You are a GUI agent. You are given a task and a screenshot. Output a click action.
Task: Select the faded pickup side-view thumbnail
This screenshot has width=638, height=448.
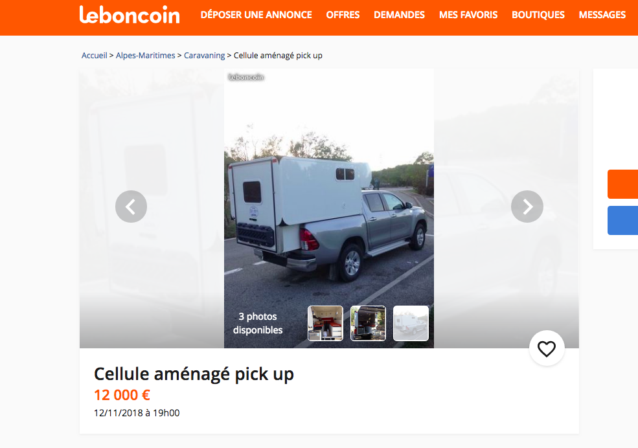[x=411, y=323]
